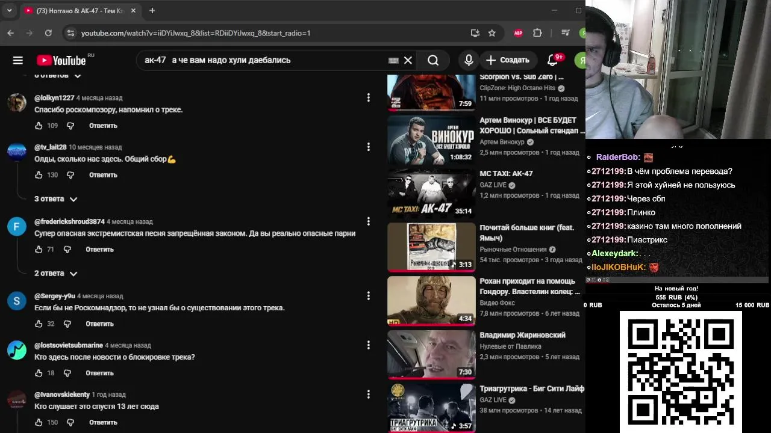Screen dimensions: 771x433
Task: Dislike the comment by @lolkyn1227
Action: click(x=70, y=126)
